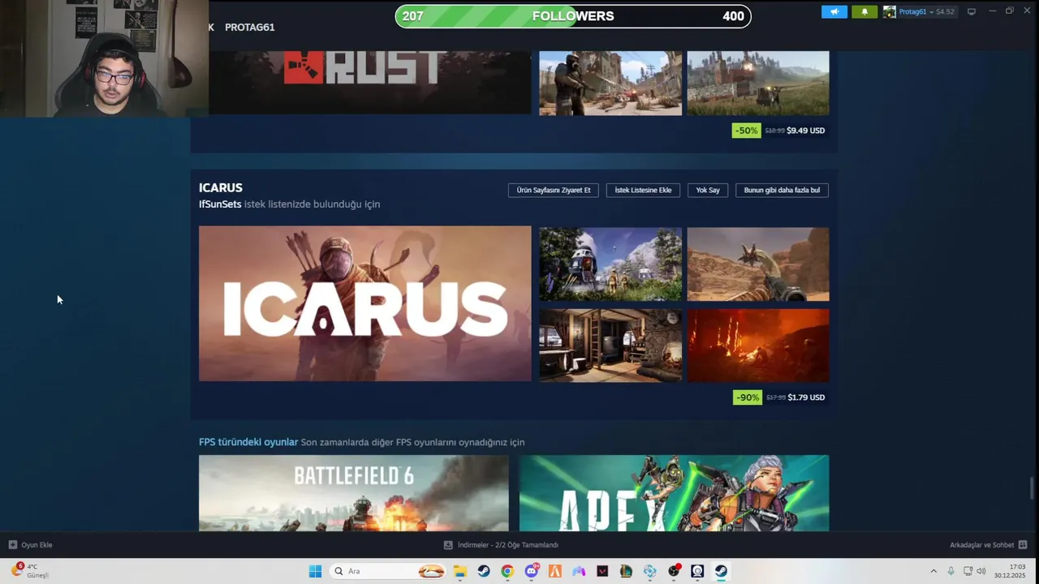1039x584 pixels.
Task: Open the large ICARUS banner image
Action: 365,303
